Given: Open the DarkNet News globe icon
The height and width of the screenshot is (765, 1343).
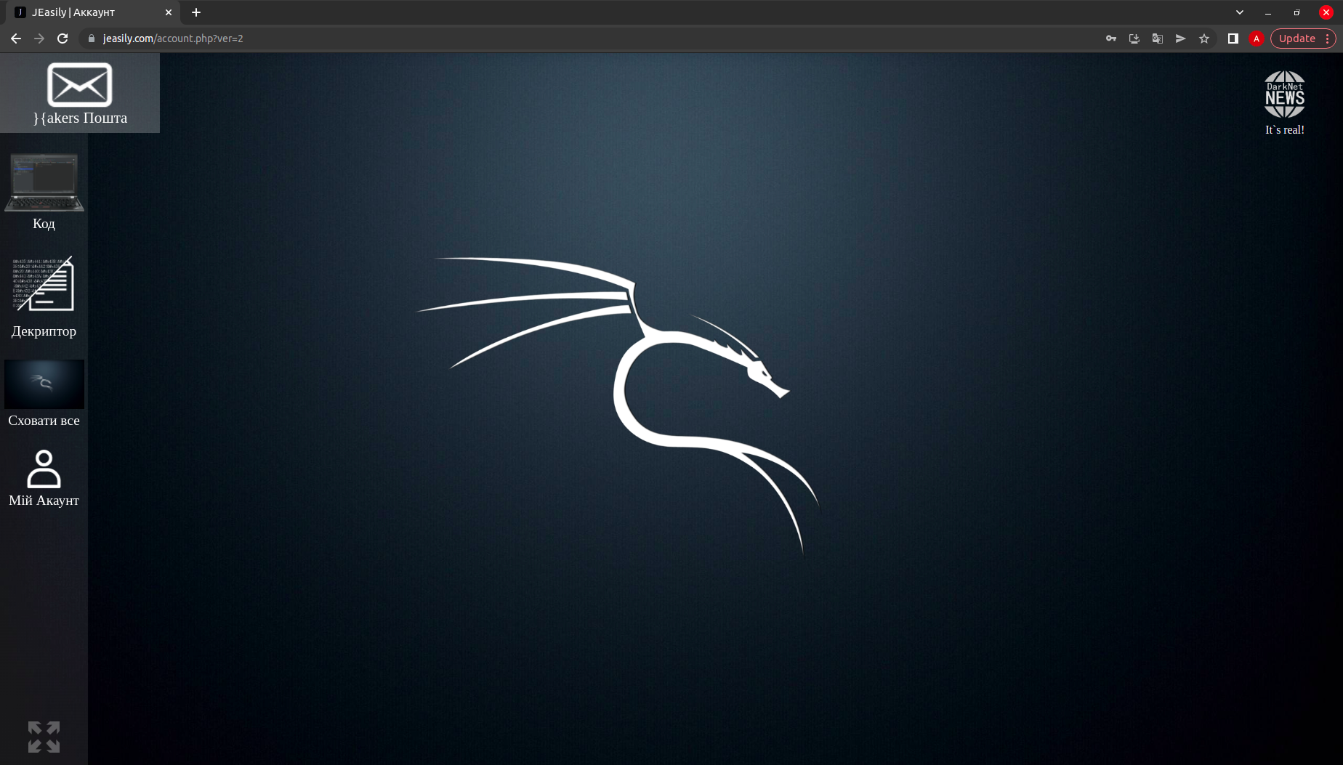Looking at the screenshot, I should (1284, 95).
